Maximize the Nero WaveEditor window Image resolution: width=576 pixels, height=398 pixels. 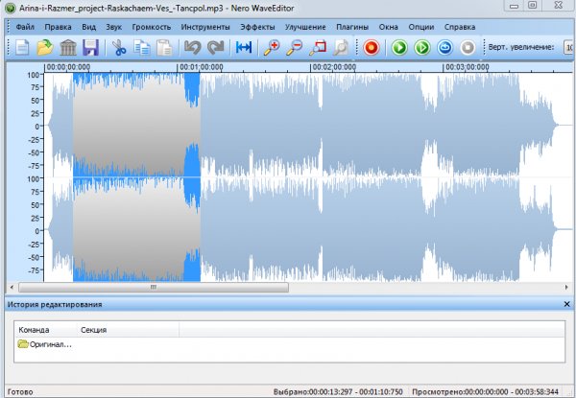[532, 6]
